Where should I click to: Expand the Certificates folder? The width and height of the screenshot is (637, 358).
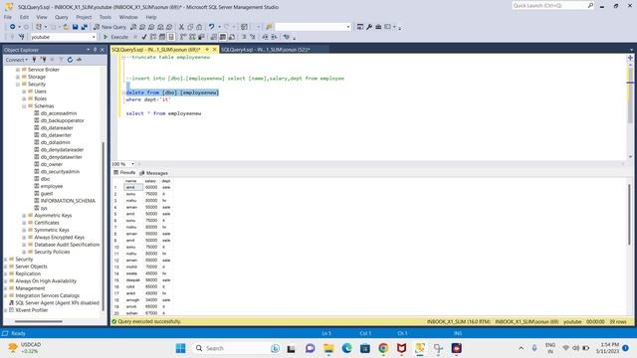click(24, 223)
